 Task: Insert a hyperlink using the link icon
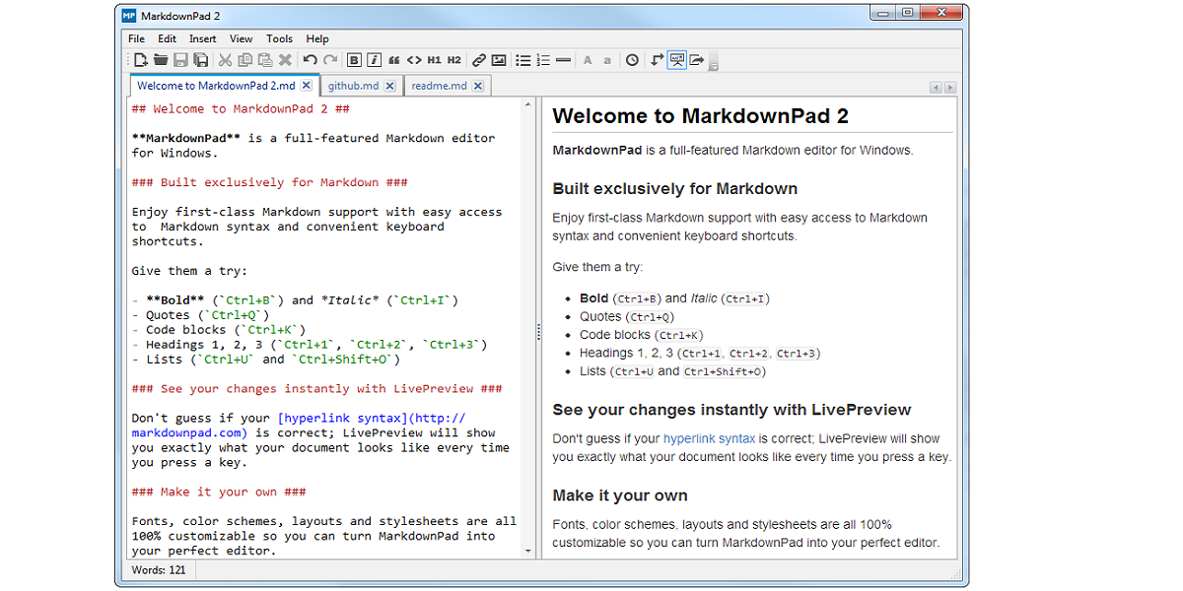click(x=478, y=59)
